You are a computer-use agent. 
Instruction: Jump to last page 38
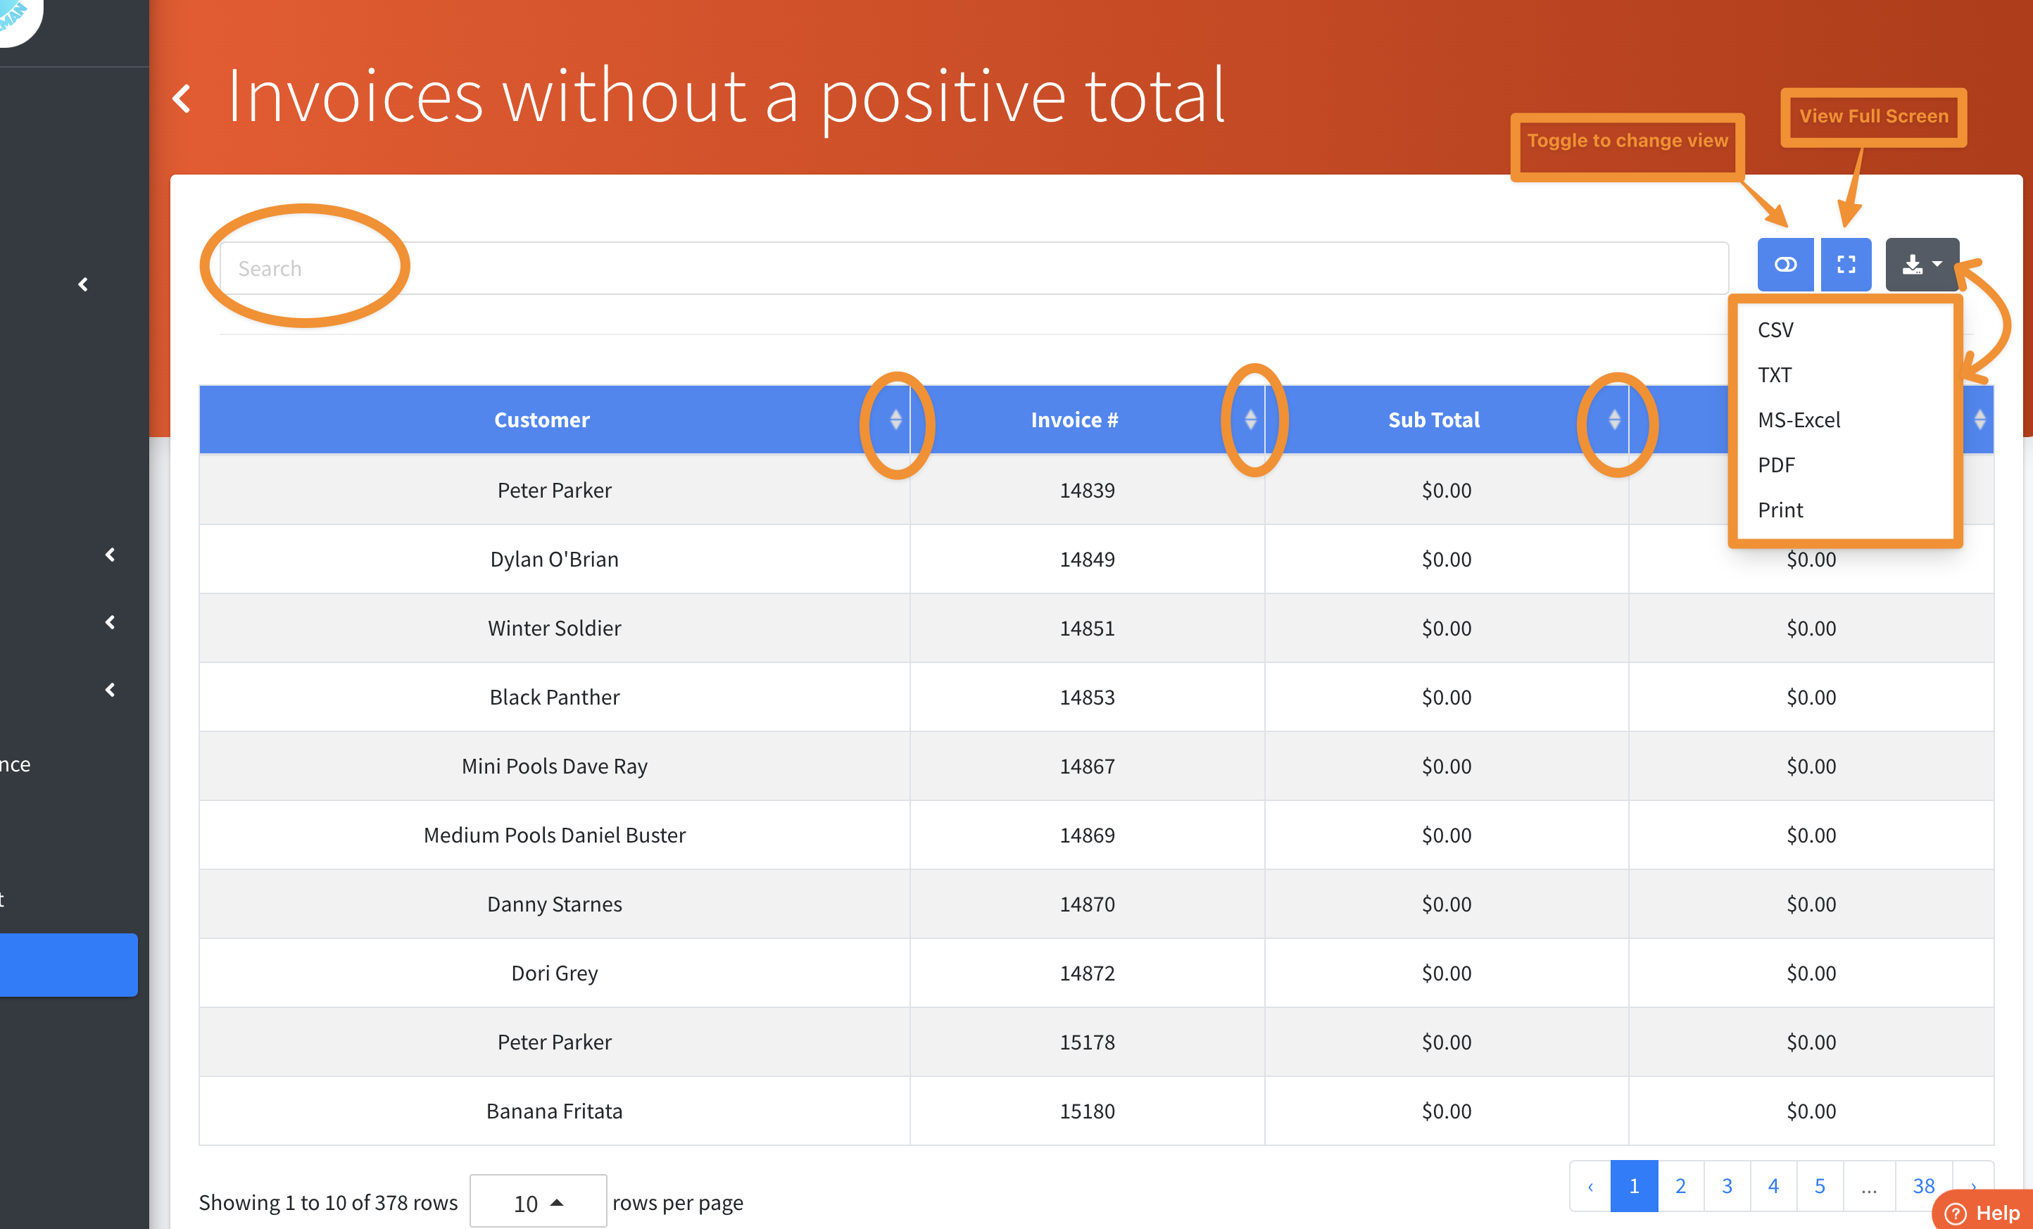[1922, 1185]
